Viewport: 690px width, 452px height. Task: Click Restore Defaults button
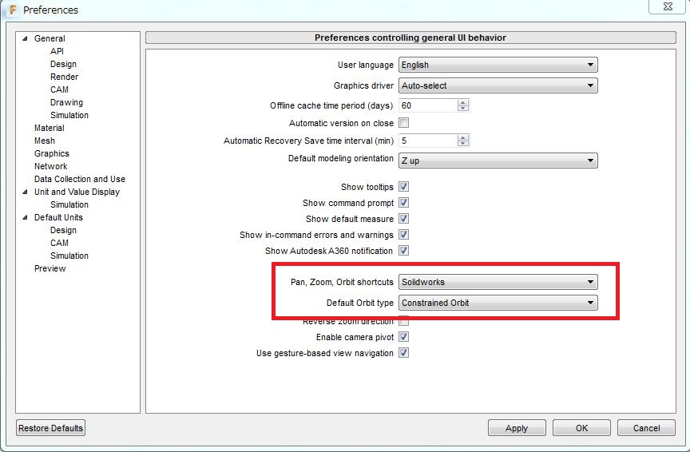(x=50, y=428)
